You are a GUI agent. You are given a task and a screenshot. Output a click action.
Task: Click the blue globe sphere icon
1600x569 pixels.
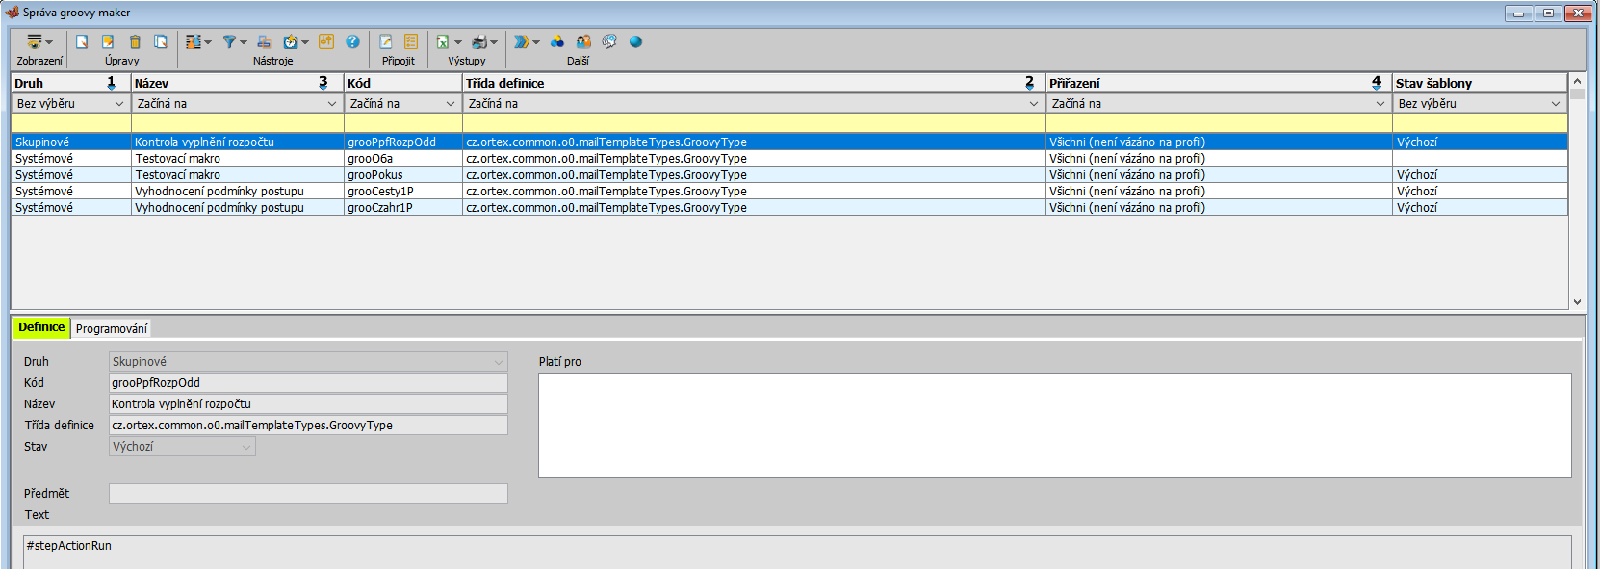click(635, 41)
